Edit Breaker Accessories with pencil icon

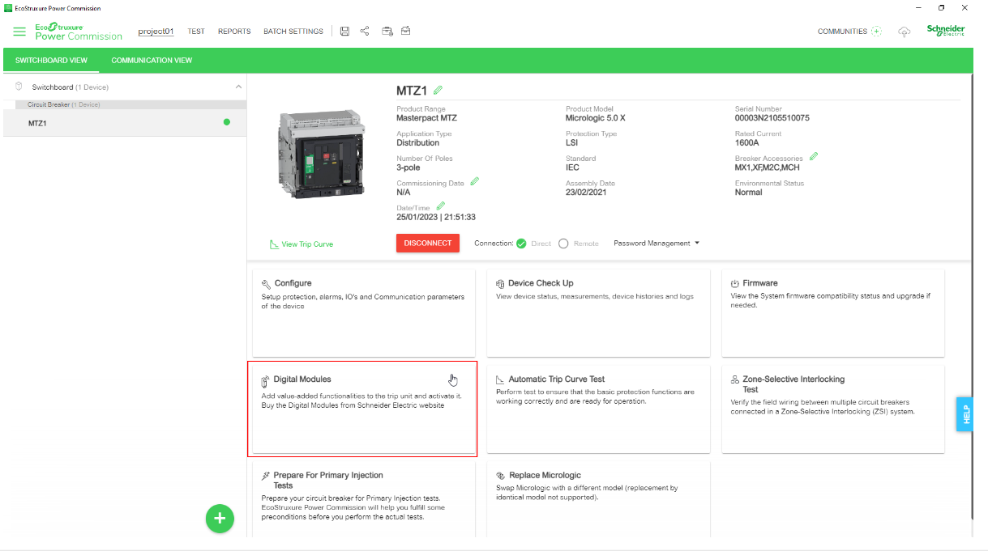813,156
